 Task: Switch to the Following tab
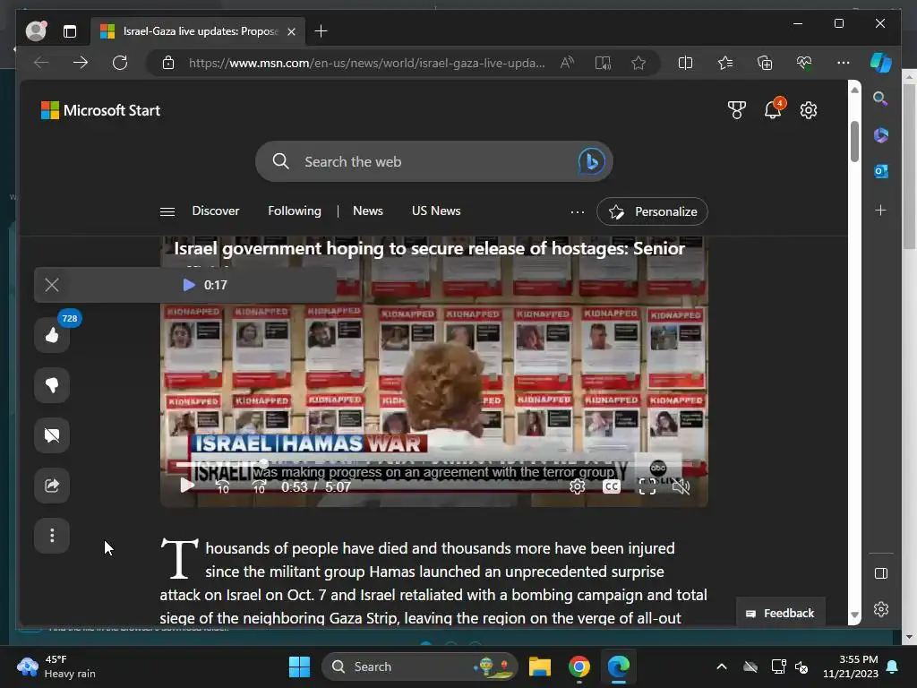295,211
